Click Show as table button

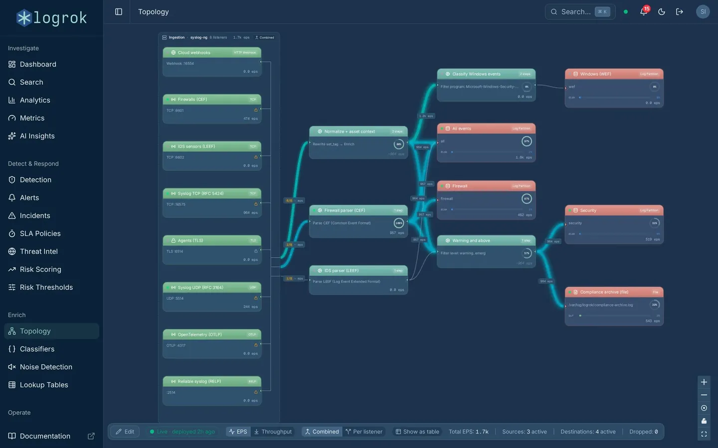tap(417, 432)
